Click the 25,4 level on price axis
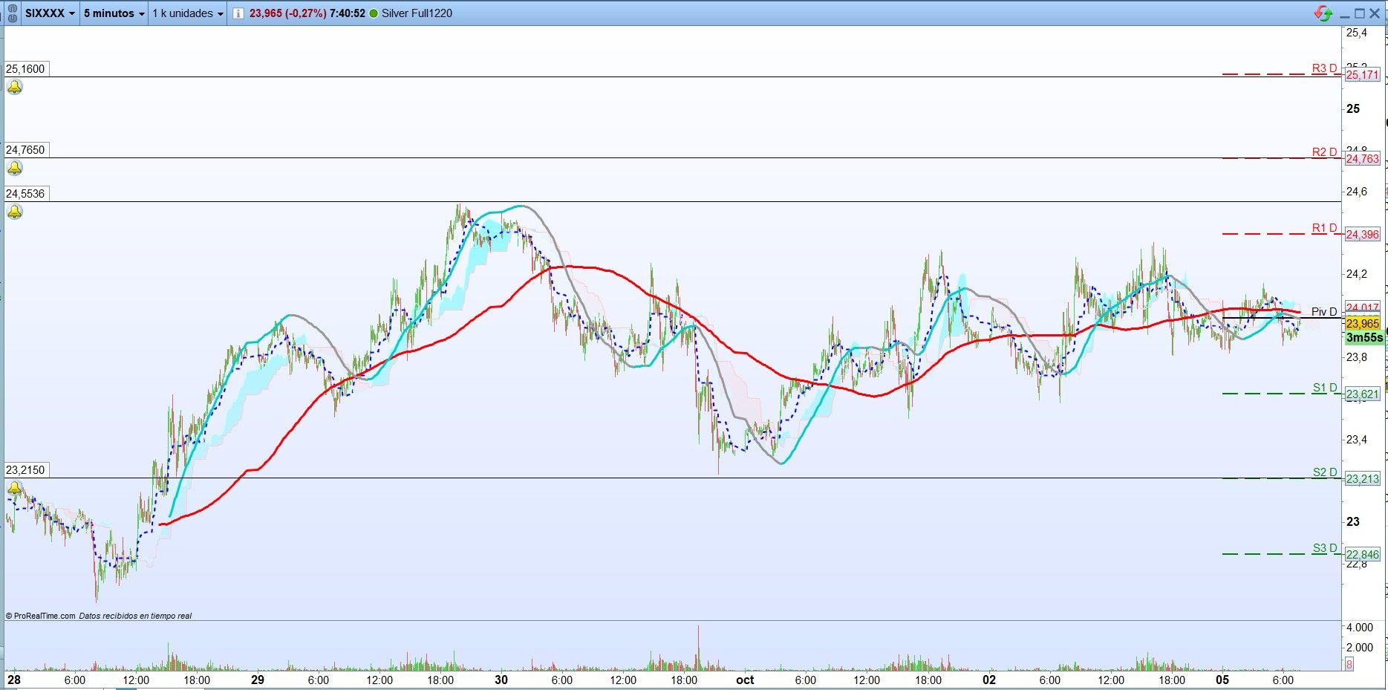 point(1357,33)
